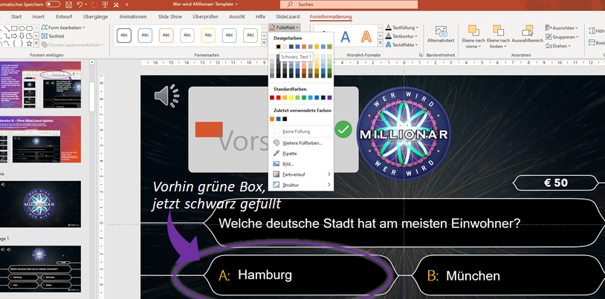This screenshot has width=605, height=299.
Task: Switch to the Entwurf tab
Action: pyautogui.click(x=64, y=16)
